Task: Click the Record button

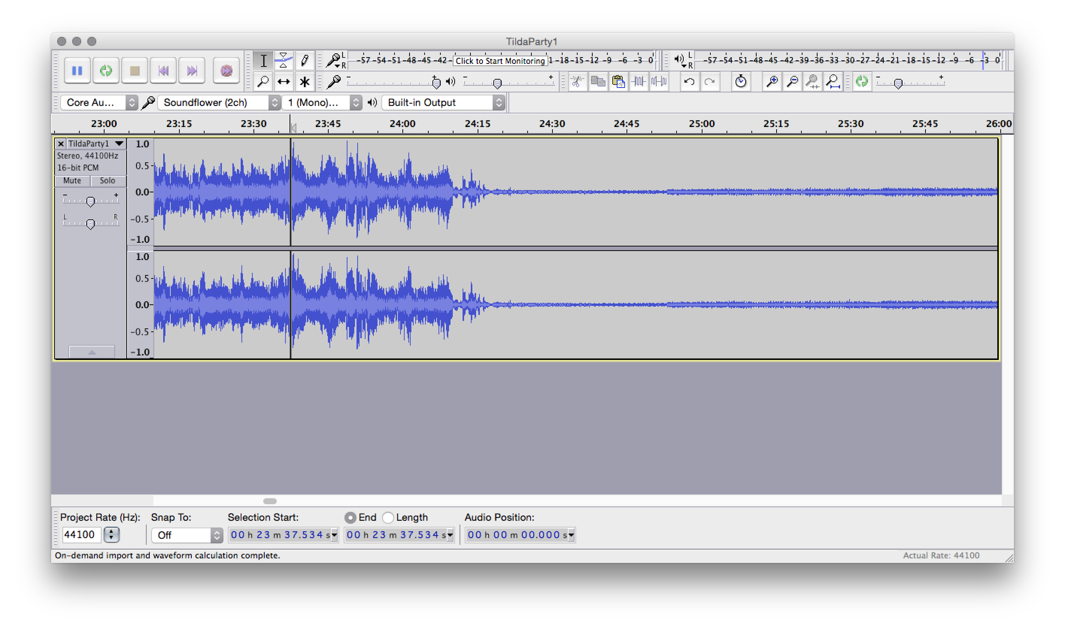Action: coord(226,70)
